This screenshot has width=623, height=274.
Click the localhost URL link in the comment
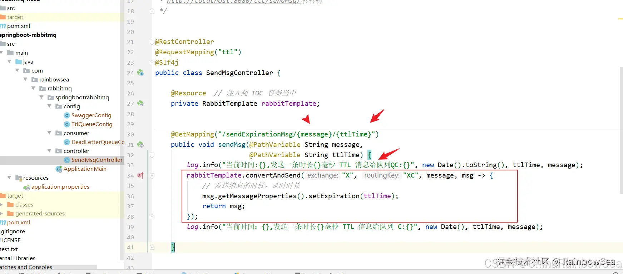(x=234, y=2)
